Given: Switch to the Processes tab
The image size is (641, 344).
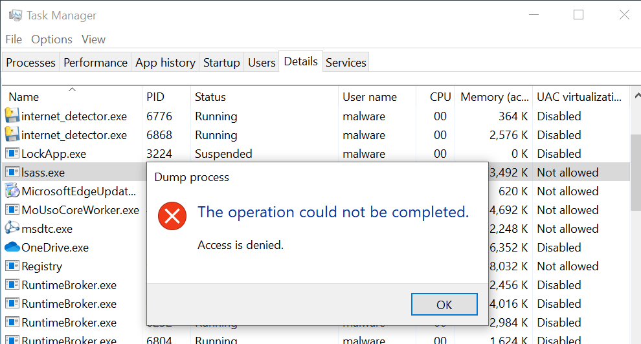Looking at the screenshot, I should [30, 63].
